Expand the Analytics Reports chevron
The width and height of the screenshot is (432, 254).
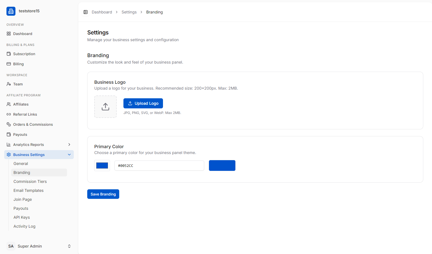pos(69,145)
